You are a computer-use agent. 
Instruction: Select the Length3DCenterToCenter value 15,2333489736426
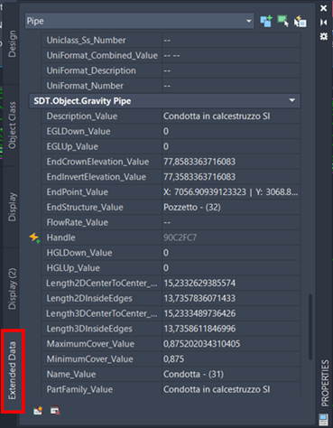pos(231,313)
